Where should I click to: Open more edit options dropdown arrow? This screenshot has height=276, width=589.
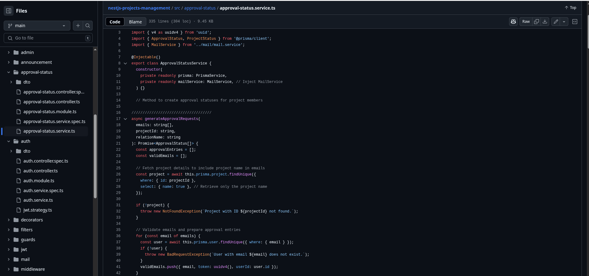coord(564,22)
